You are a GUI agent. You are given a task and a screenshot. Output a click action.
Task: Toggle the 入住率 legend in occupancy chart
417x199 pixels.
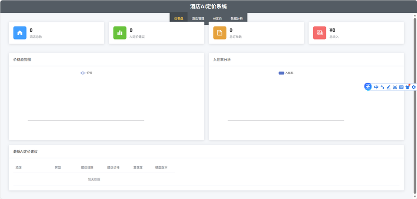[286, 73]
